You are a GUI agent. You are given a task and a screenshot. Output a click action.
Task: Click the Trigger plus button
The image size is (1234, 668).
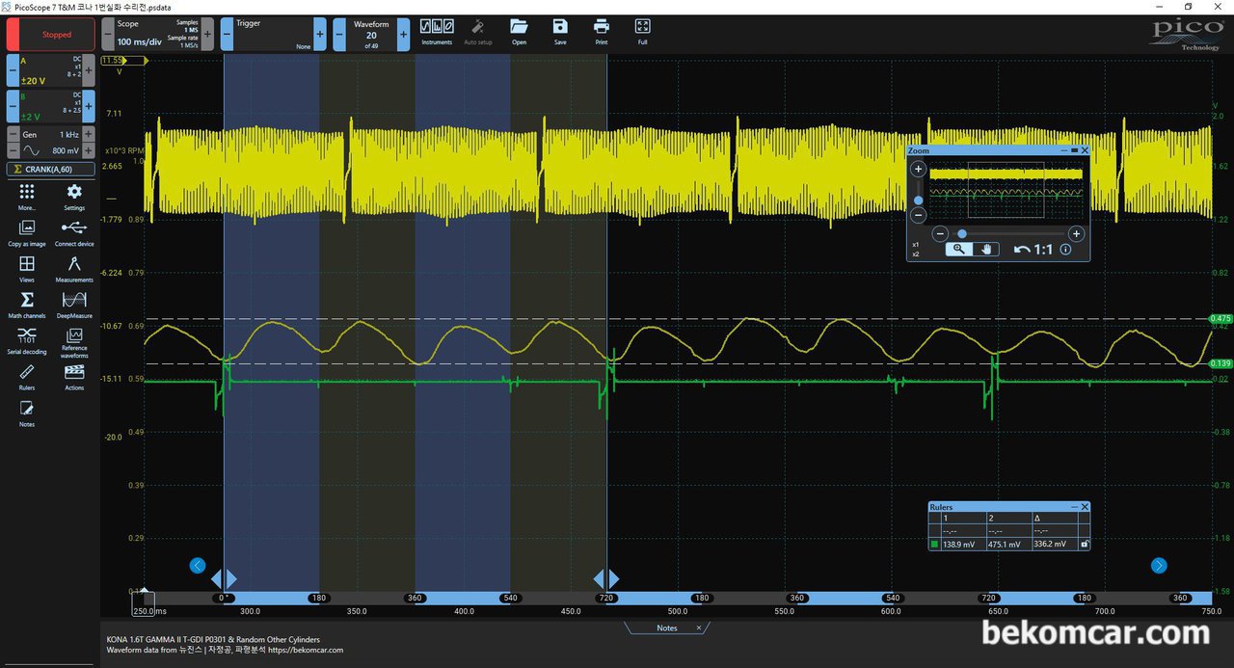point(320,34)
